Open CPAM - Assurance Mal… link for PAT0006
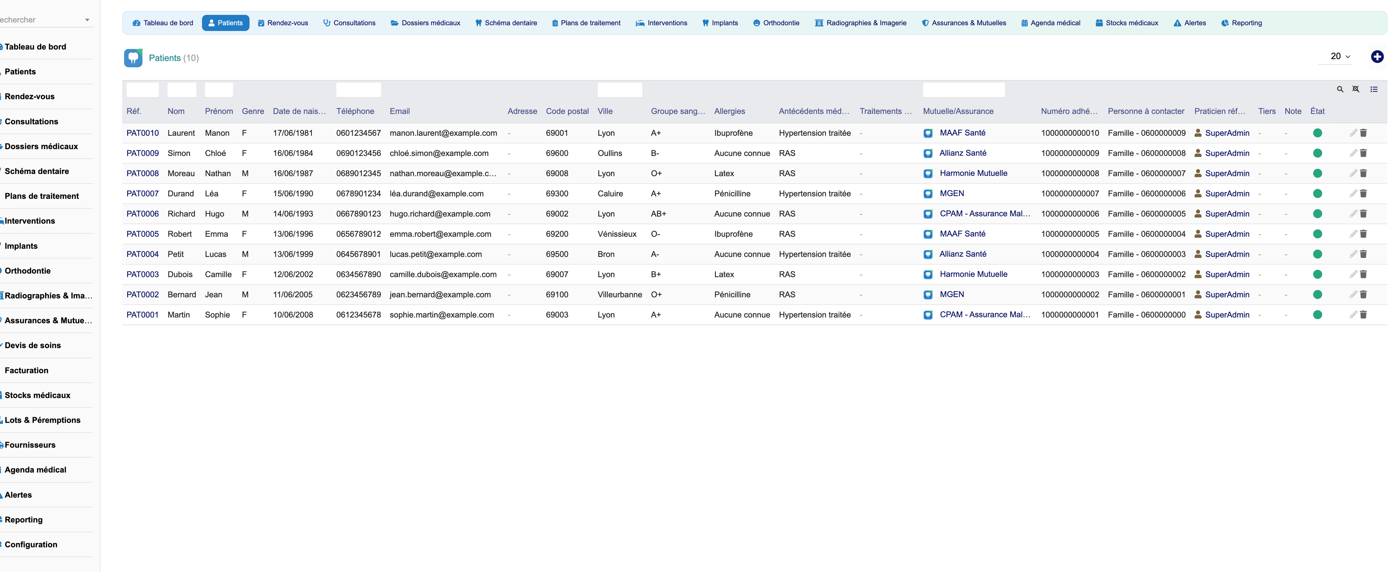 point(985,214)
